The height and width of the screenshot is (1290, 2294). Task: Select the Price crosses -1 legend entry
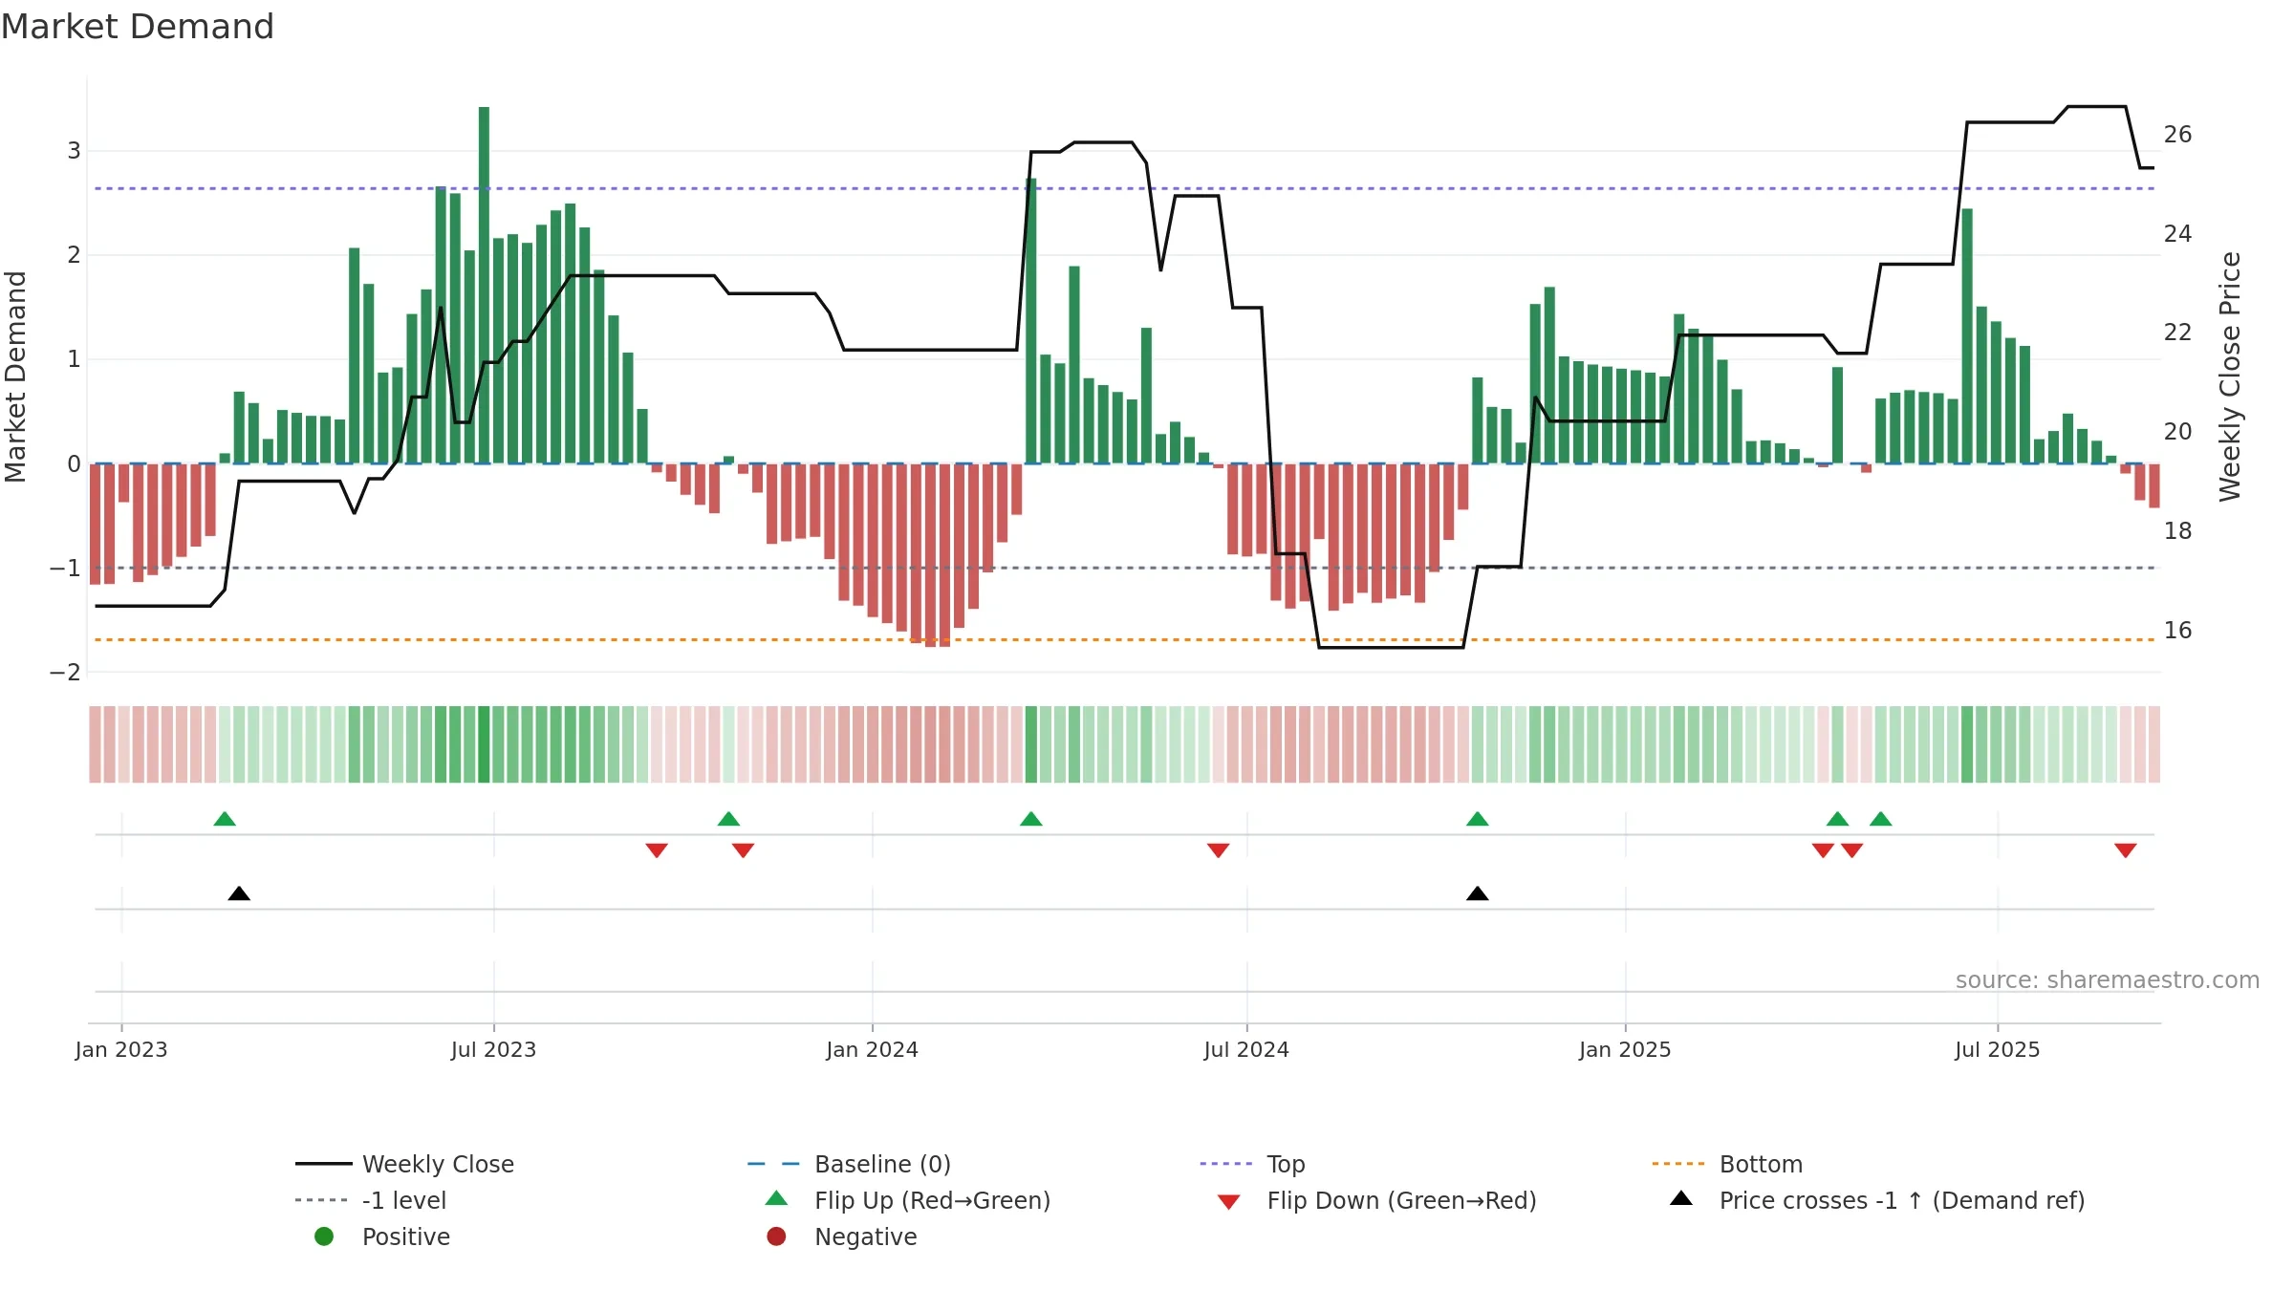[1877, 1200]
